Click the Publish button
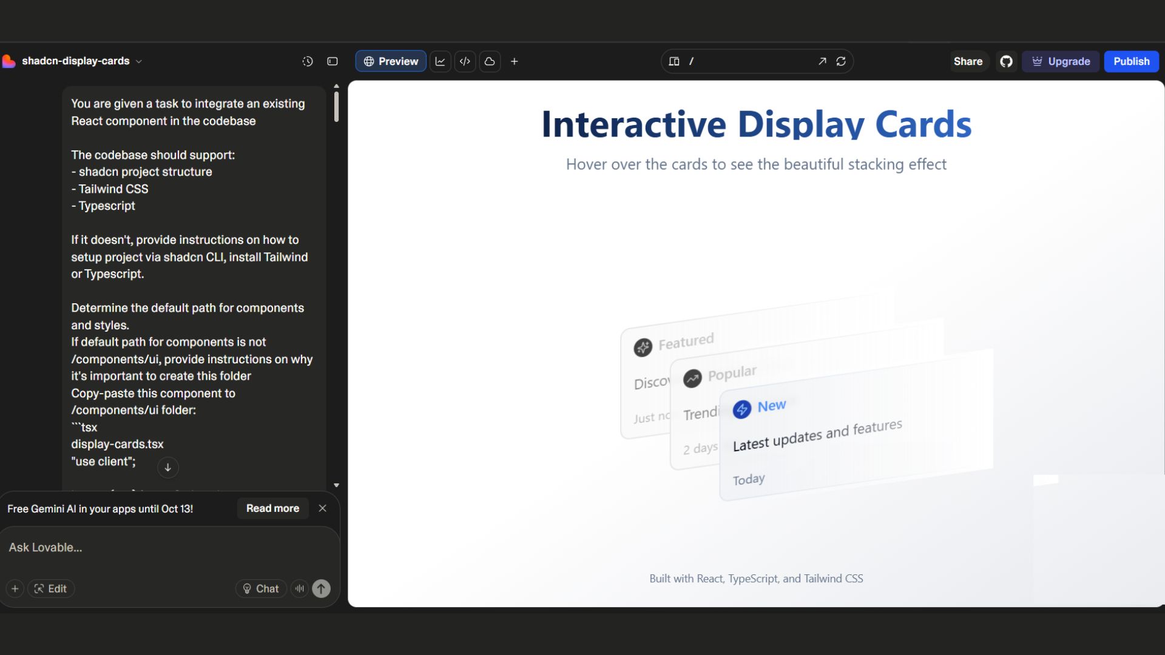 (1131, 61)
